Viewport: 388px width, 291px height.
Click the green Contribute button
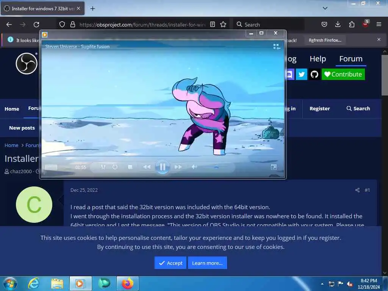pyautogui.click(x=343, y=74)
